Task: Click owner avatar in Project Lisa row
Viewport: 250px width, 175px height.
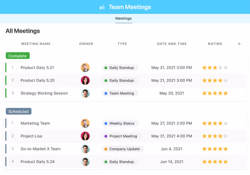Action: tap(85, 136)
